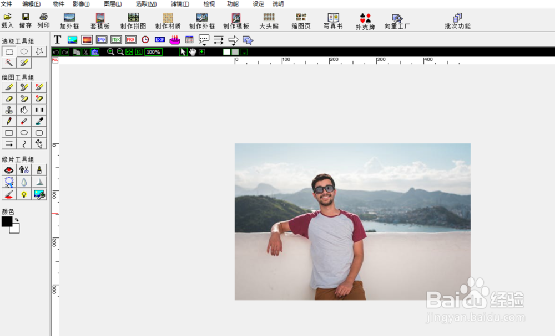Open the 批次功能 batch functions
This screenshot has height=336, width=555.
pos(458,22)
